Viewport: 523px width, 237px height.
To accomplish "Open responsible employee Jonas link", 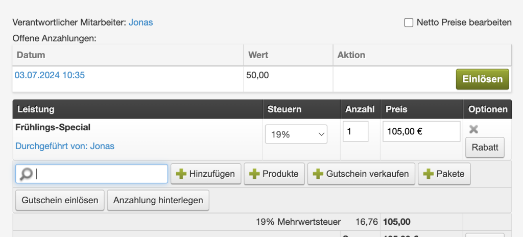I will pos(141,22).
